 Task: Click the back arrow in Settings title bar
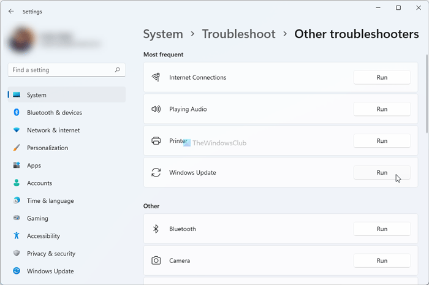(x=11, y=11)
